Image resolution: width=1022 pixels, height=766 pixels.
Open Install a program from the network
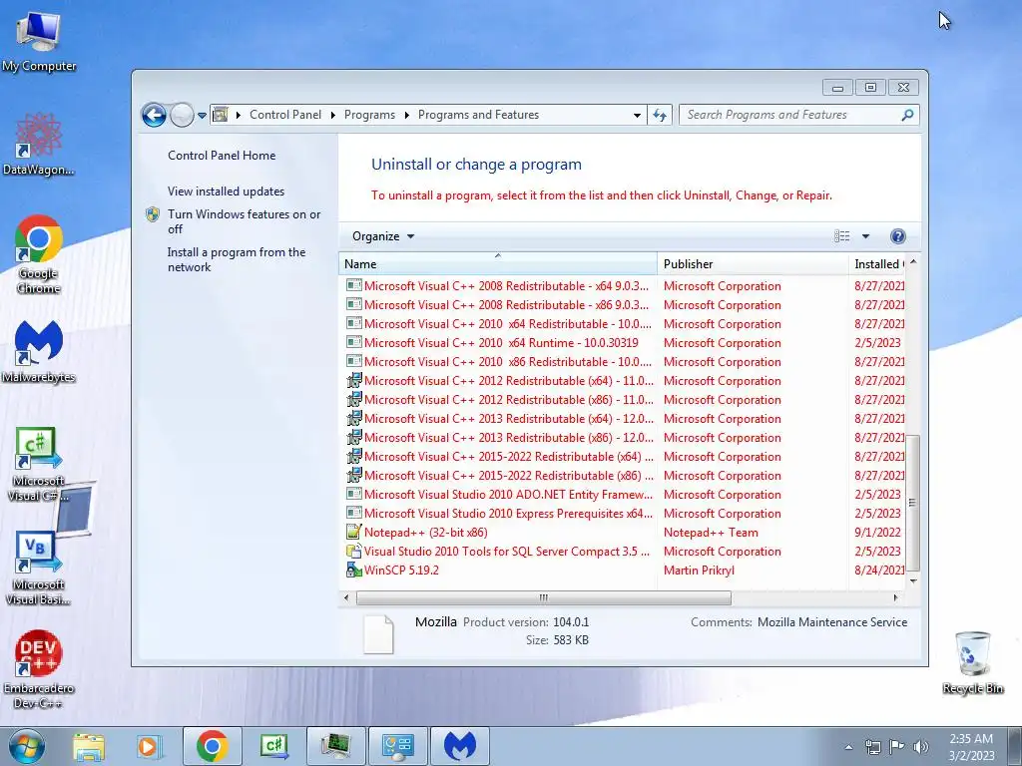pyautogui.click(x=236, y=259)
